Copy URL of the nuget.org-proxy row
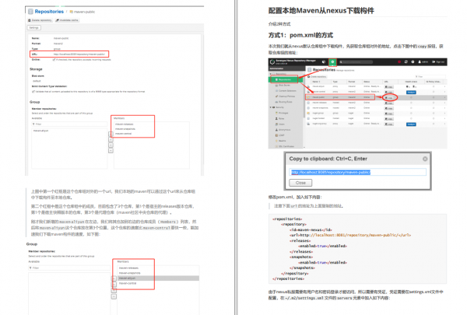Image resolution: width=467 pixels, height=315 pixels. [388, 124]
